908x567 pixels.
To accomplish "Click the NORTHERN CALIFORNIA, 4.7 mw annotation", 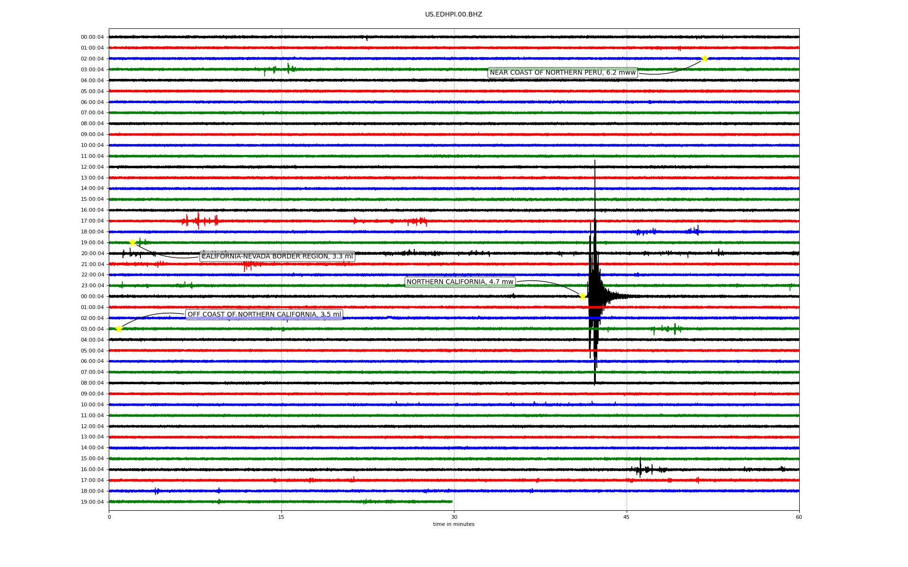I will coord(460,282).
